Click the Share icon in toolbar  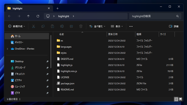71,26
